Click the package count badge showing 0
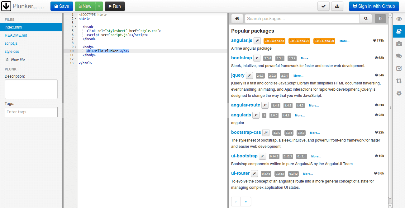This screenshot has height=208, width=405. (380, 19)
